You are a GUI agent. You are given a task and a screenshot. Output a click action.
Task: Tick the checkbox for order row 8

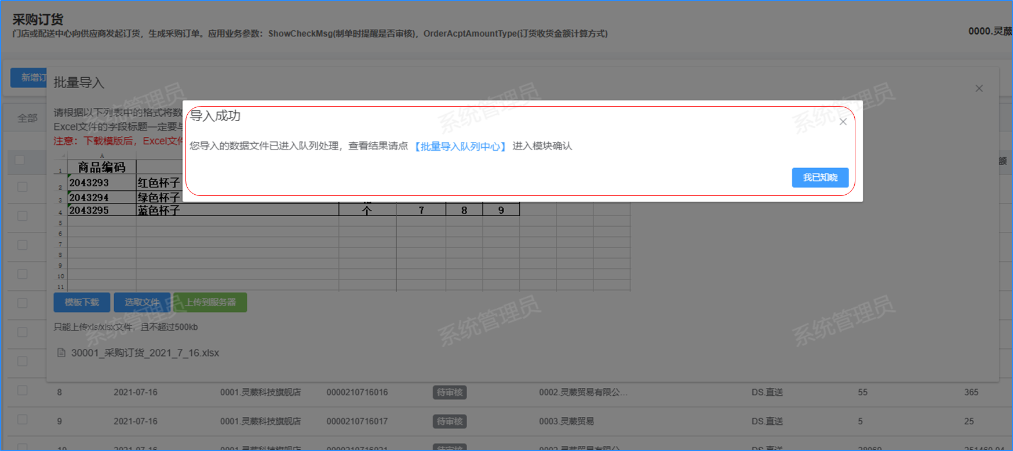coord(22,391)
